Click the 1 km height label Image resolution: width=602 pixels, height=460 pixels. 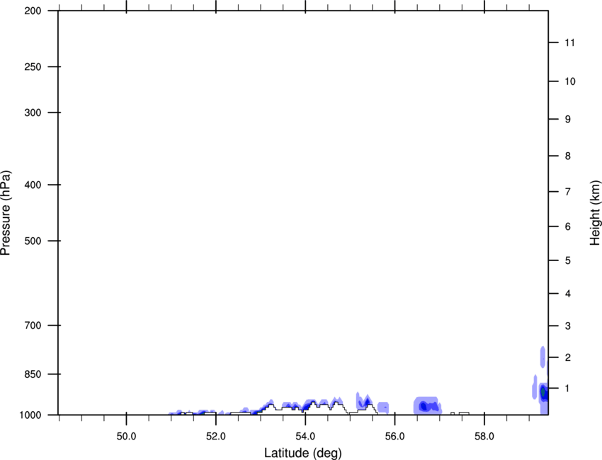(568, 389)
